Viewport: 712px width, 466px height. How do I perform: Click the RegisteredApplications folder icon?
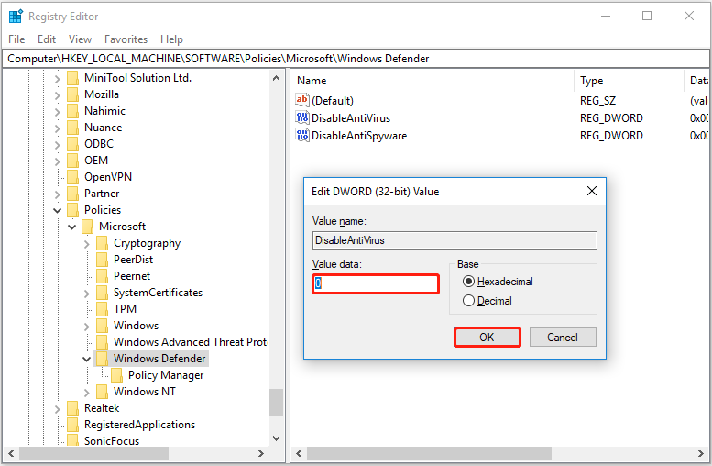[x=72, y=425]
